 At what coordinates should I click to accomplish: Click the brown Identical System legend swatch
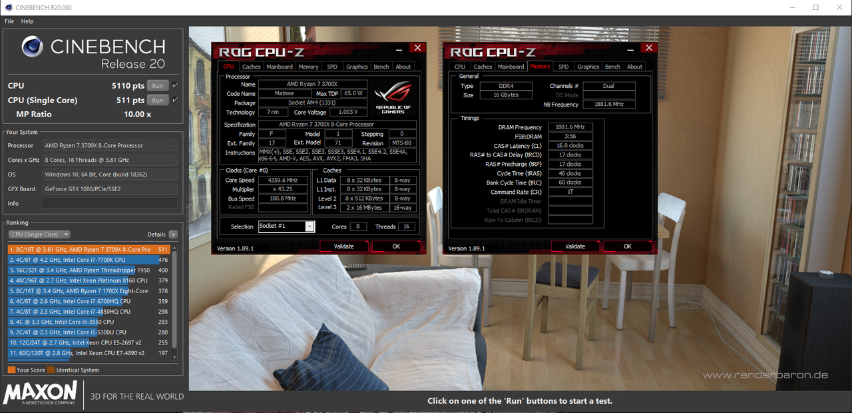click(x=51, y=370)
